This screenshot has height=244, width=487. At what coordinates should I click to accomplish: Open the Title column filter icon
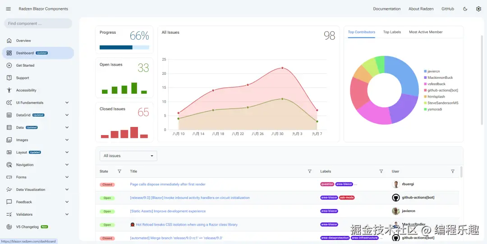click(x=310, y=171)
